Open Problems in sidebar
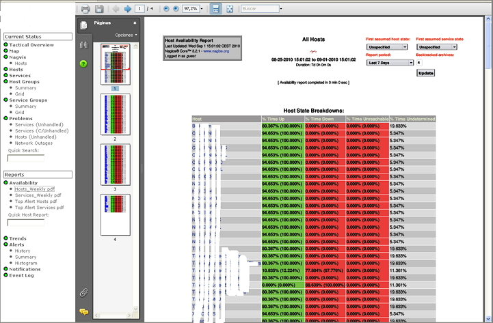The image size is (493, 323). pos(21,119)
